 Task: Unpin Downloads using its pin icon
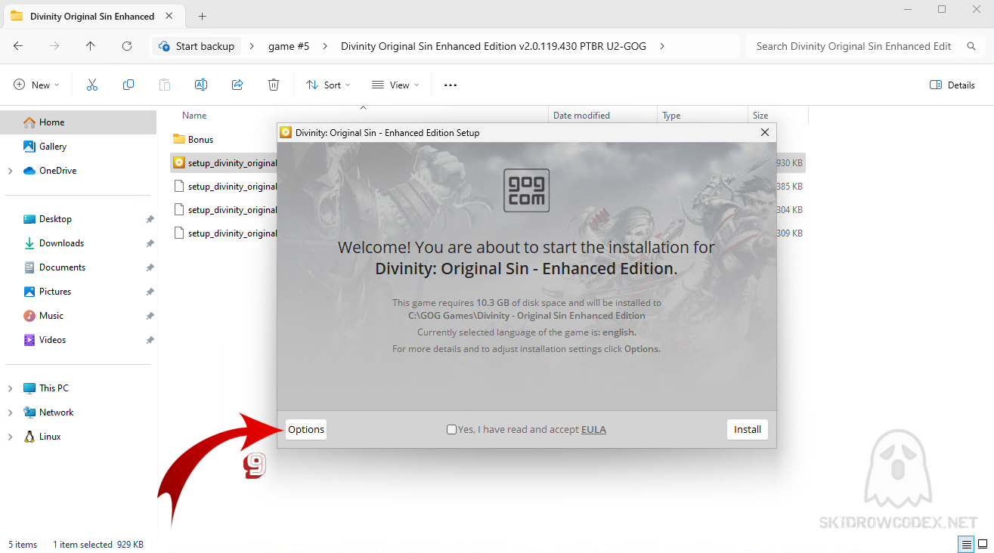tap(150, 243)
